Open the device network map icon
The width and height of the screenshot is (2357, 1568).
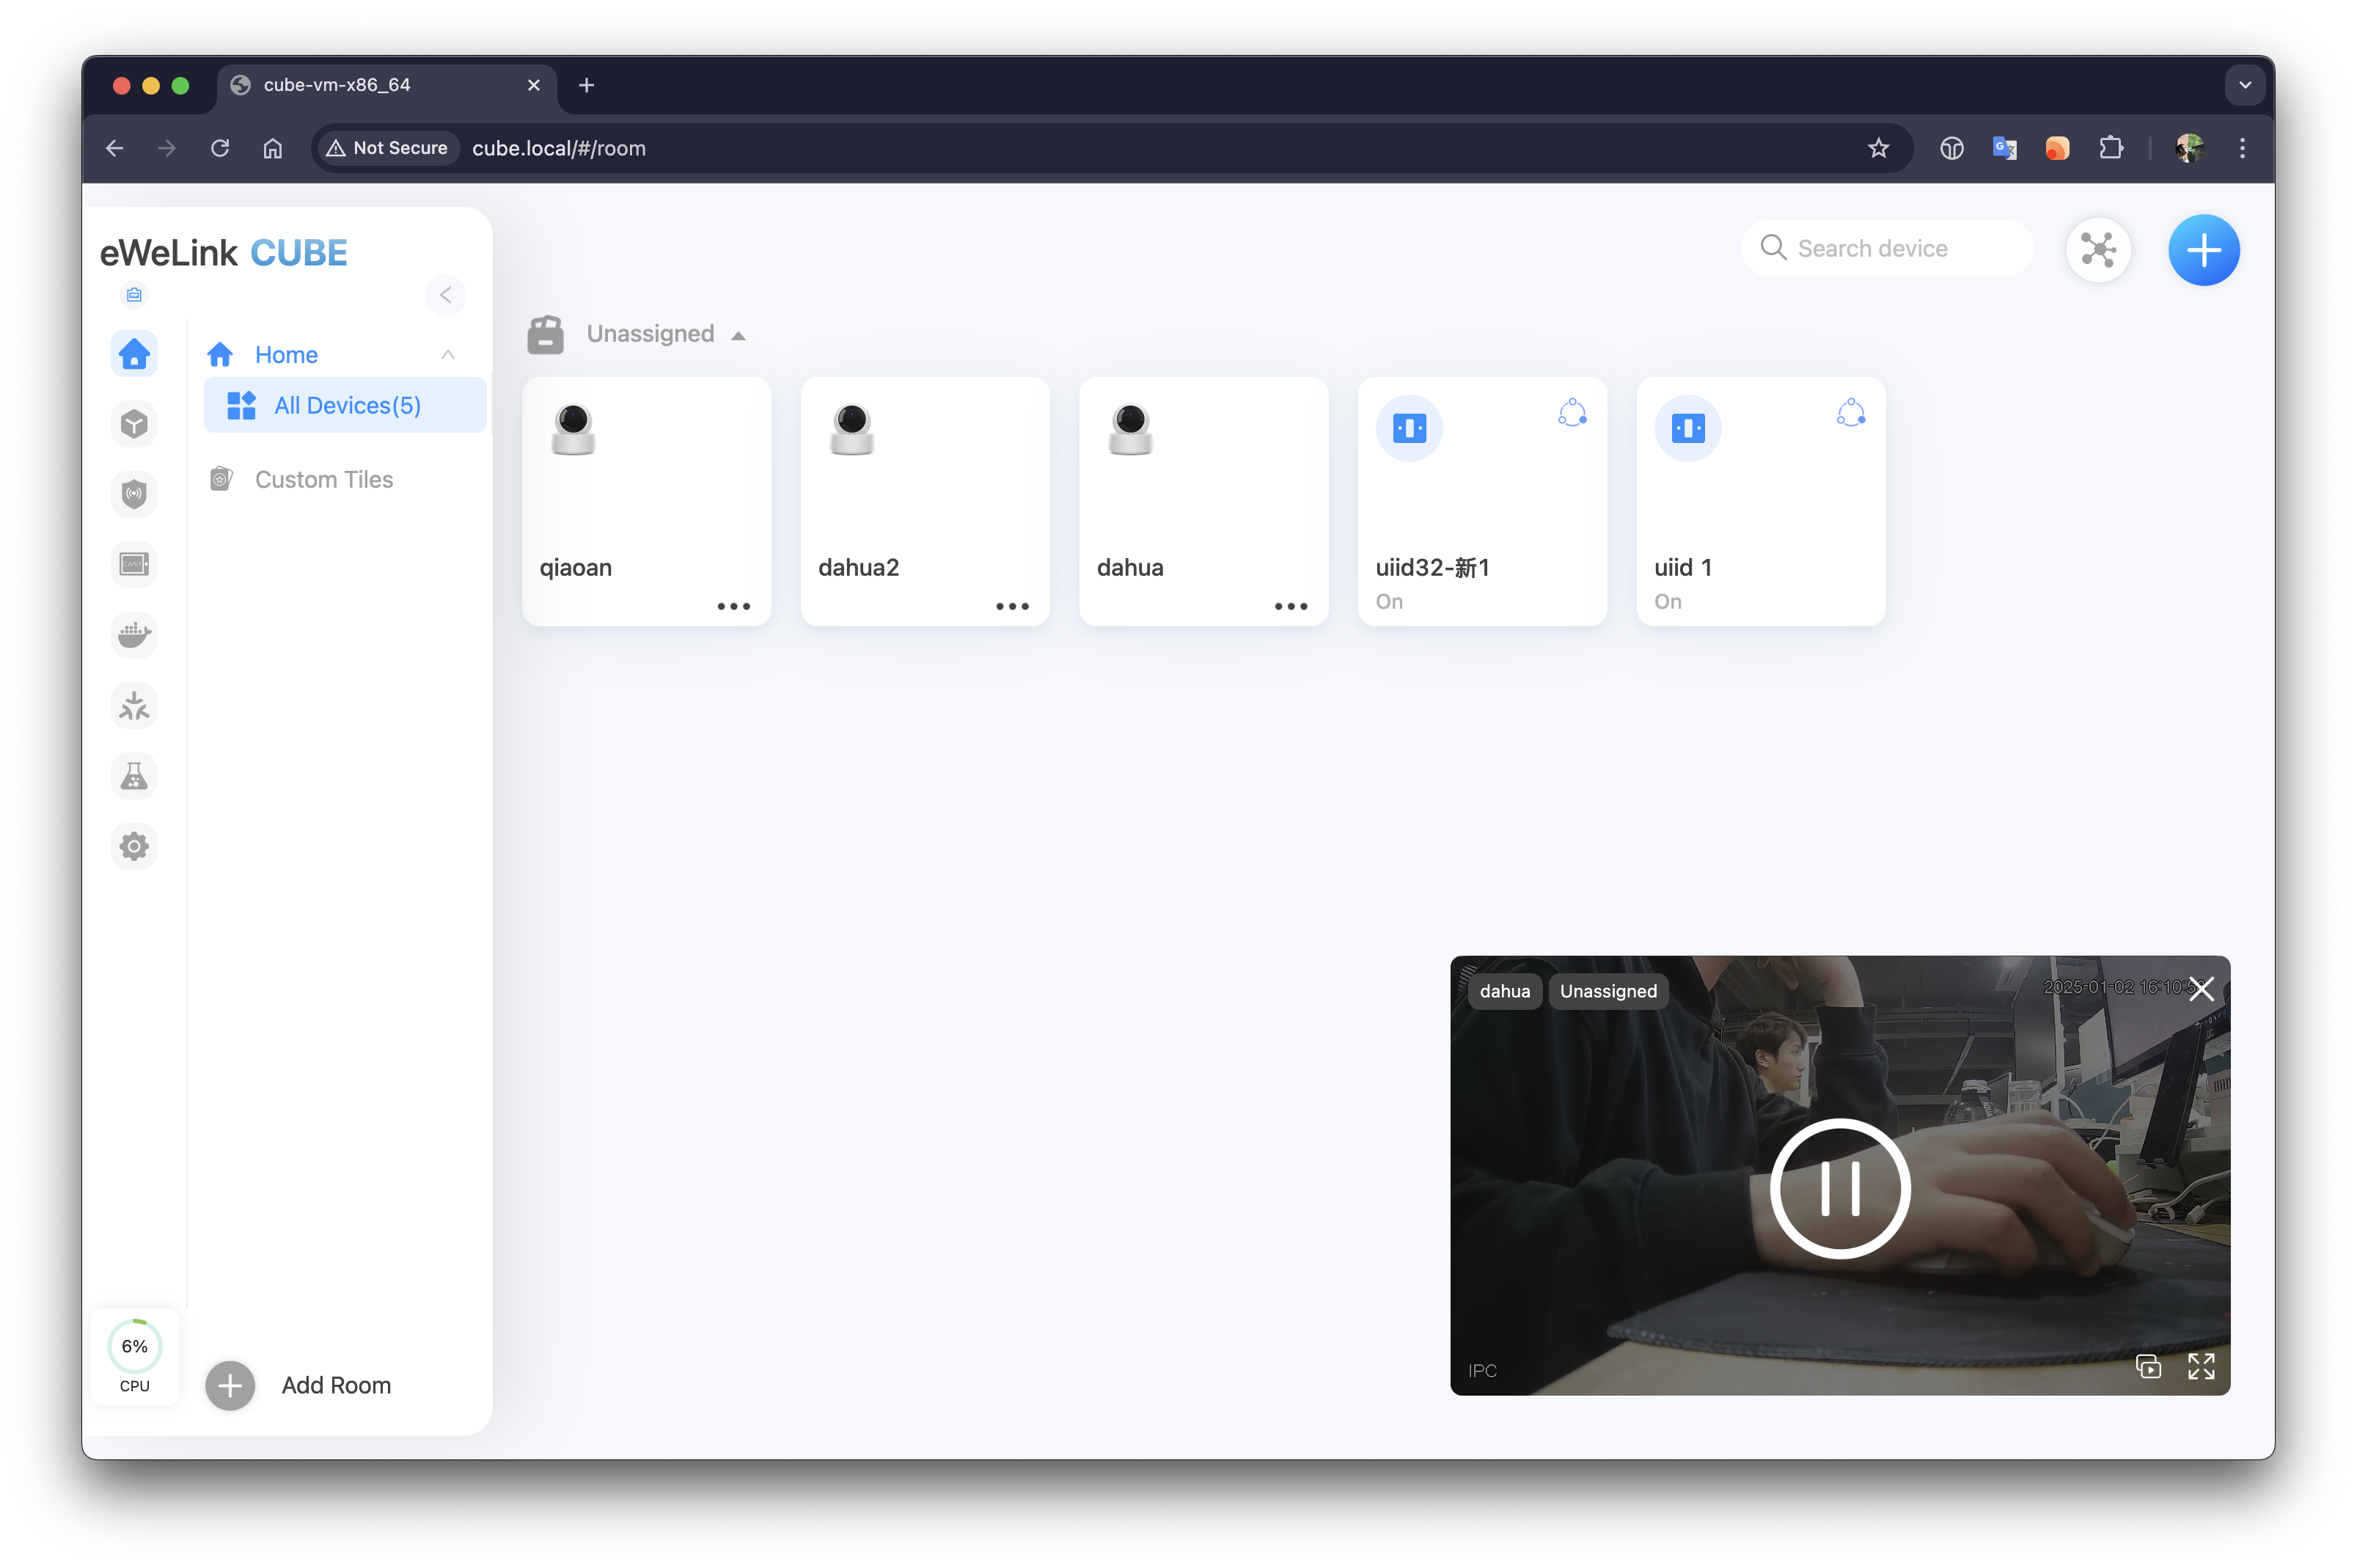2098,250
